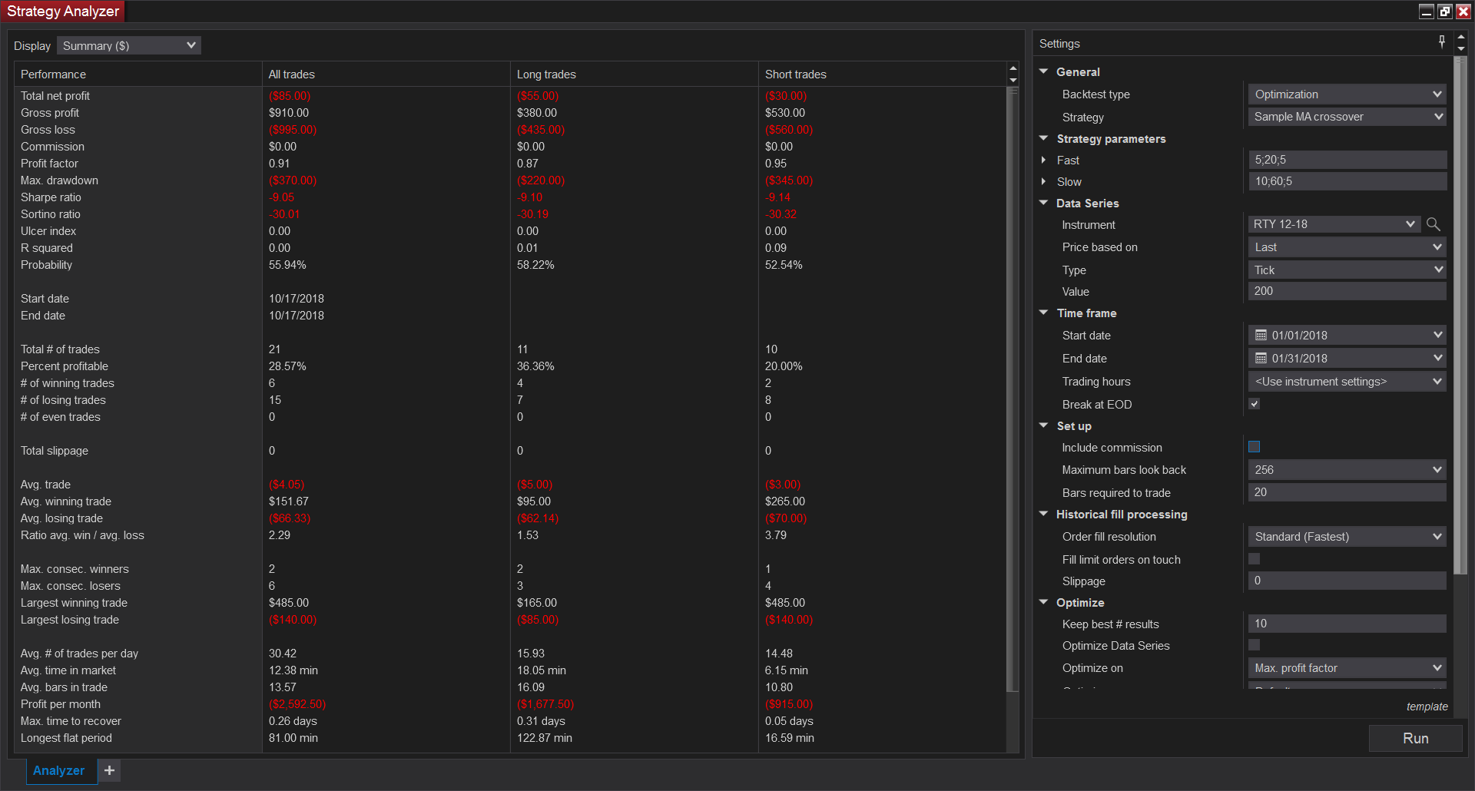This screenshot has height=791, width=1475.
Task: Click the Settings panel up arrow
Action: click(x=1460, y=37)
